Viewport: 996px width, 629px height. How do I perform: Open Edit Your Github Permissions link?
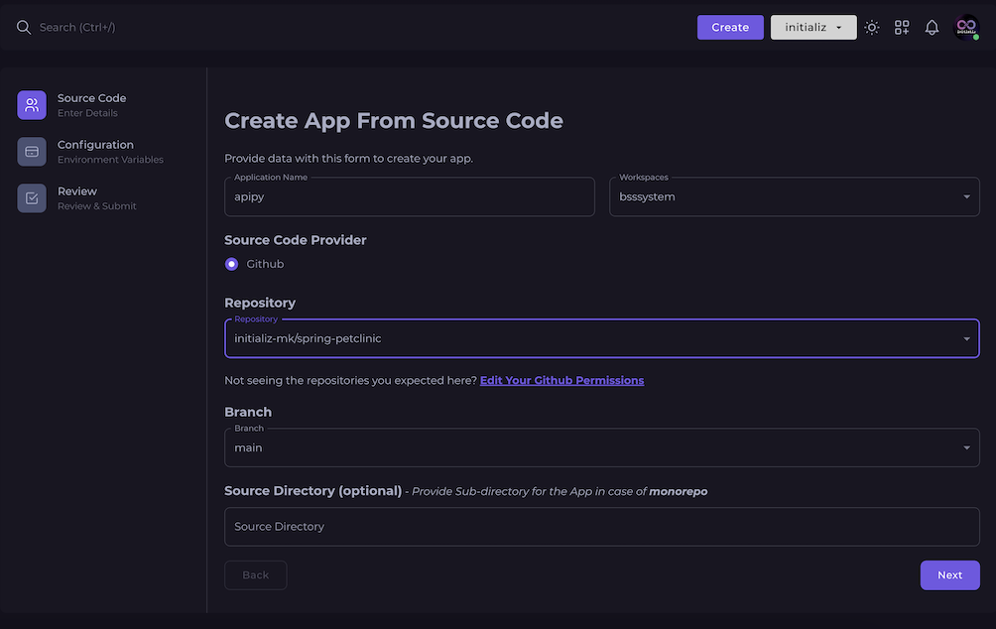click(x=561, y=380)
